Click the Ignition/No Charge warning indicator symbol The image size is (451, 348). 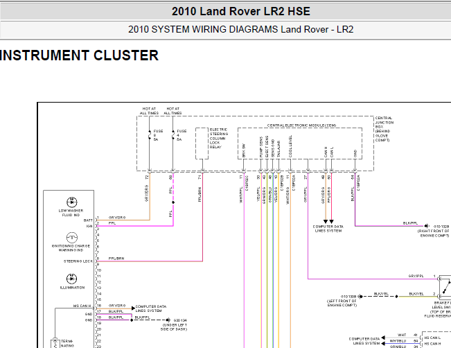71,238
